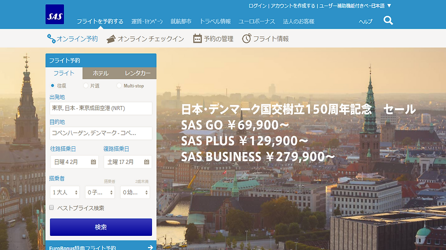
Task: Open the search magnifier icon
Action: pos(388,20)
